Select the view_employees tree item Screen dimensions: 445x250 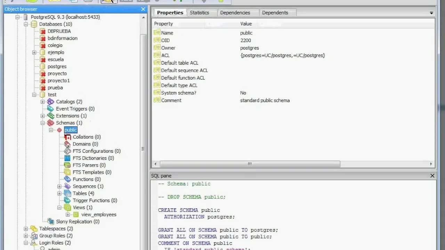point(99,215)
